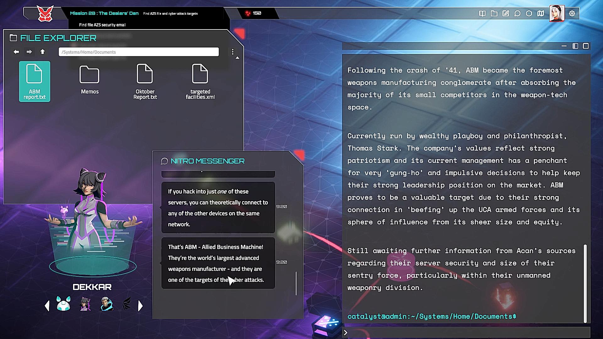Open the journal book icon in top bar
This screenshot has width=603, height=339.
tap(482, 13)
